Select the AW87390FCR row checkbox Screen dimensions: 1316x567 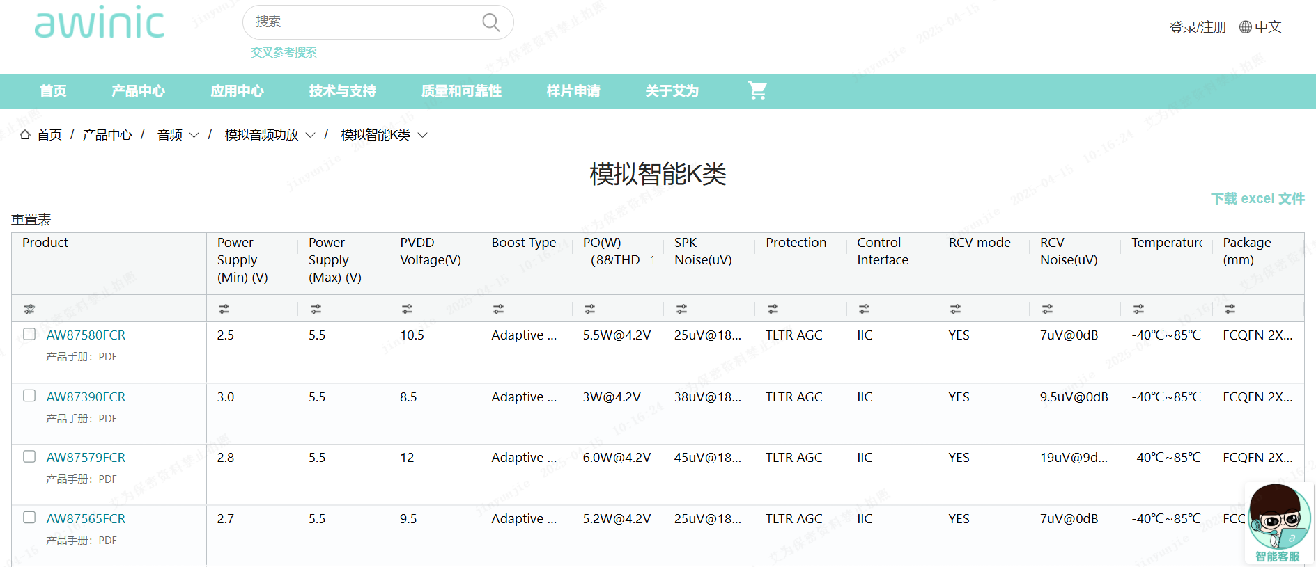(x=29, y=396)
